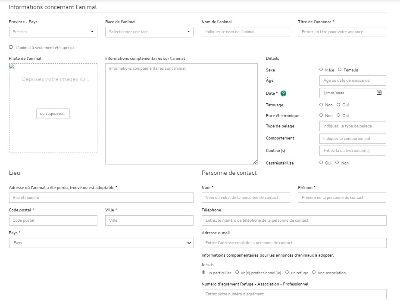The width and height of the screenshot is (400, 304).
Task: Click the jj/mm/aaaa date field
Action: click(x=353, y=93)
